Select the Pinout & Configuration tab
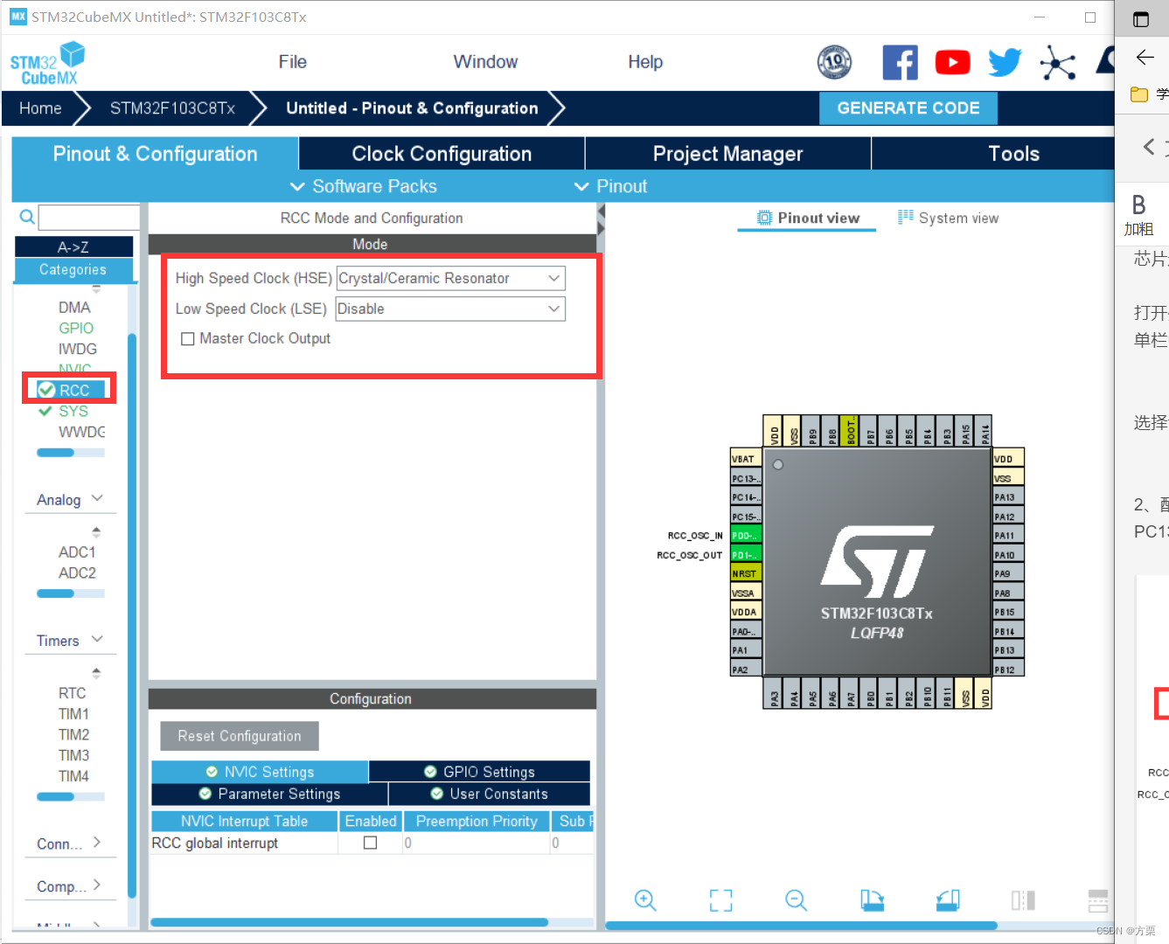The width and height of the screenshot is (1169, 944). click(x=155, y=154)
